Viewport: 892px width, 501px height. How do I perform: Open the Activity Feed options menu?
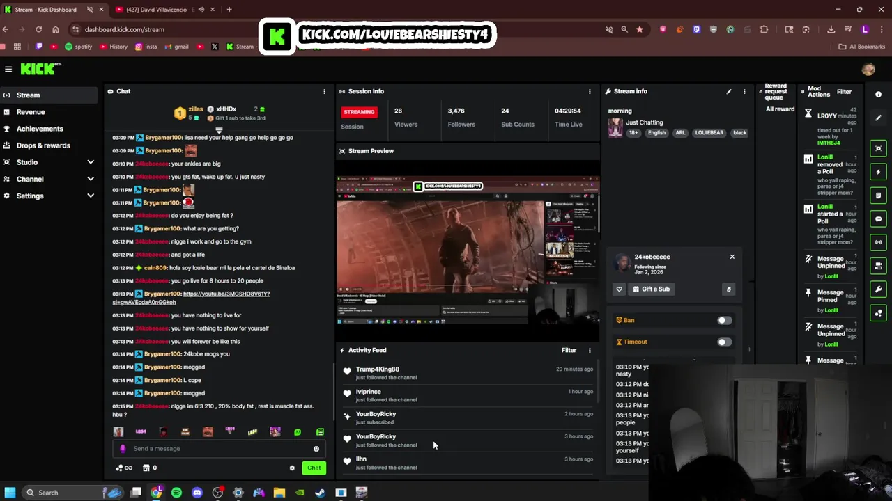pos(590,350)
